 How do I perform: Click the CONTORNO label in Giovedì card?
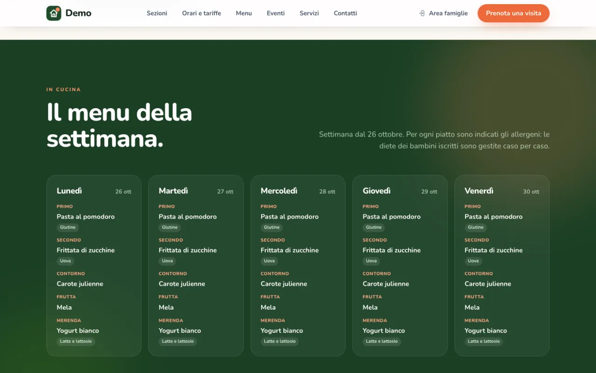[x=377, y=274]
